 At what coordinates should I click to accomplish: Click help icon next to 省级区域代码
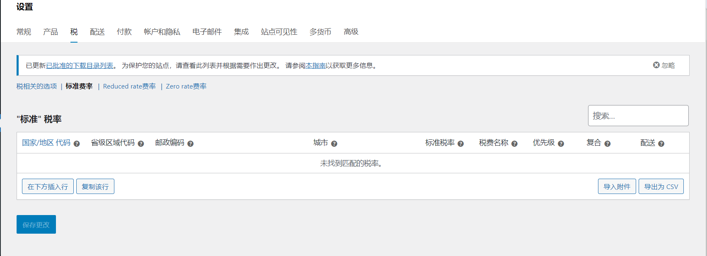141,144
